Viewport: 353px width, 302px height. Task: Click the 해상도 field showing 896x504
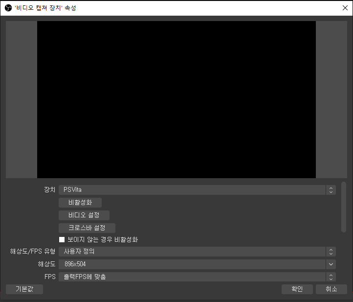click(x=192, y=264)
